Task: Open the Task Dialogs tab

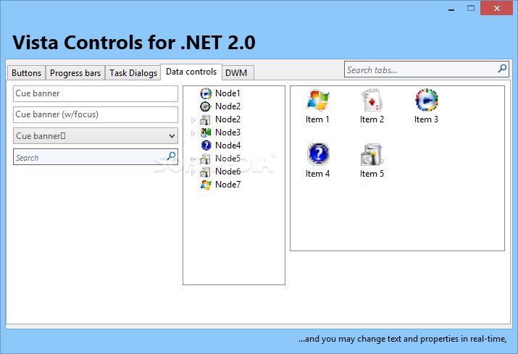Action: 133,73
